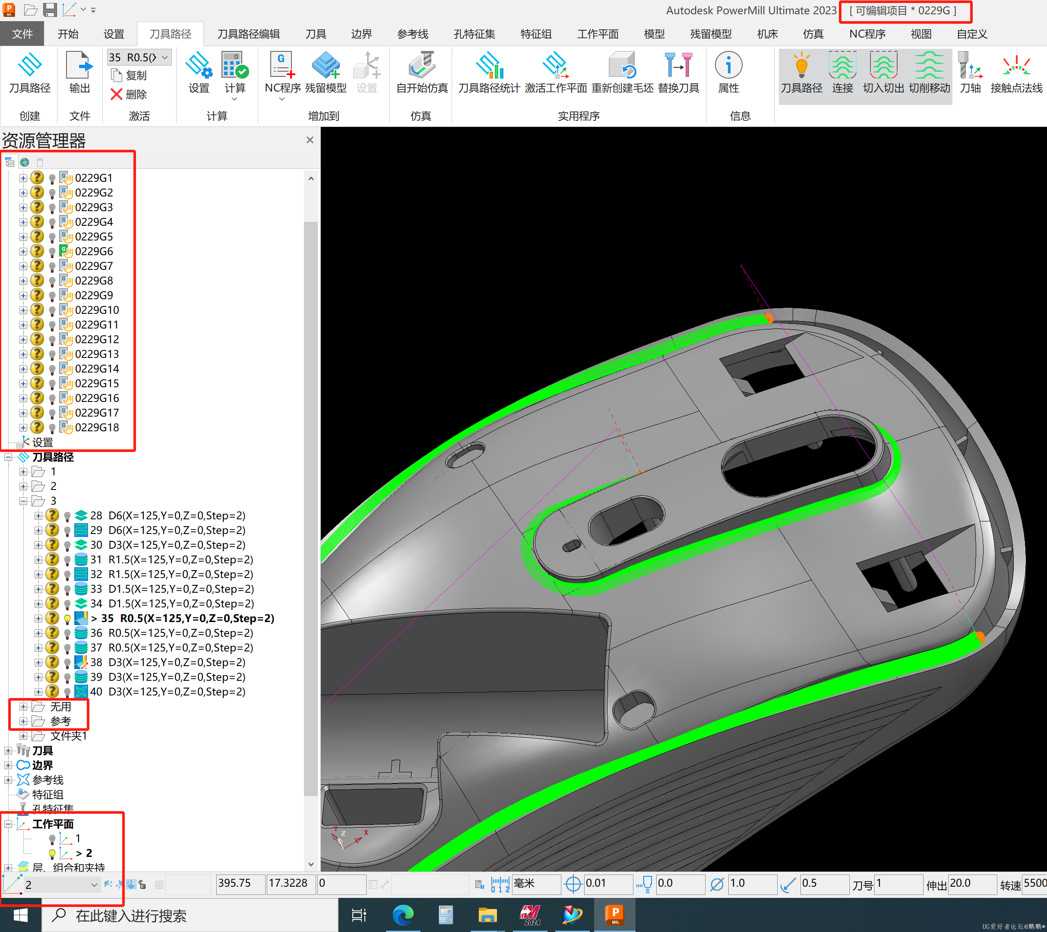Image resolution: width=1047 pixels, height=932 pixels.
Task: Collapse the 刀具路径 tree node
Action: click(x=9, y=457)
